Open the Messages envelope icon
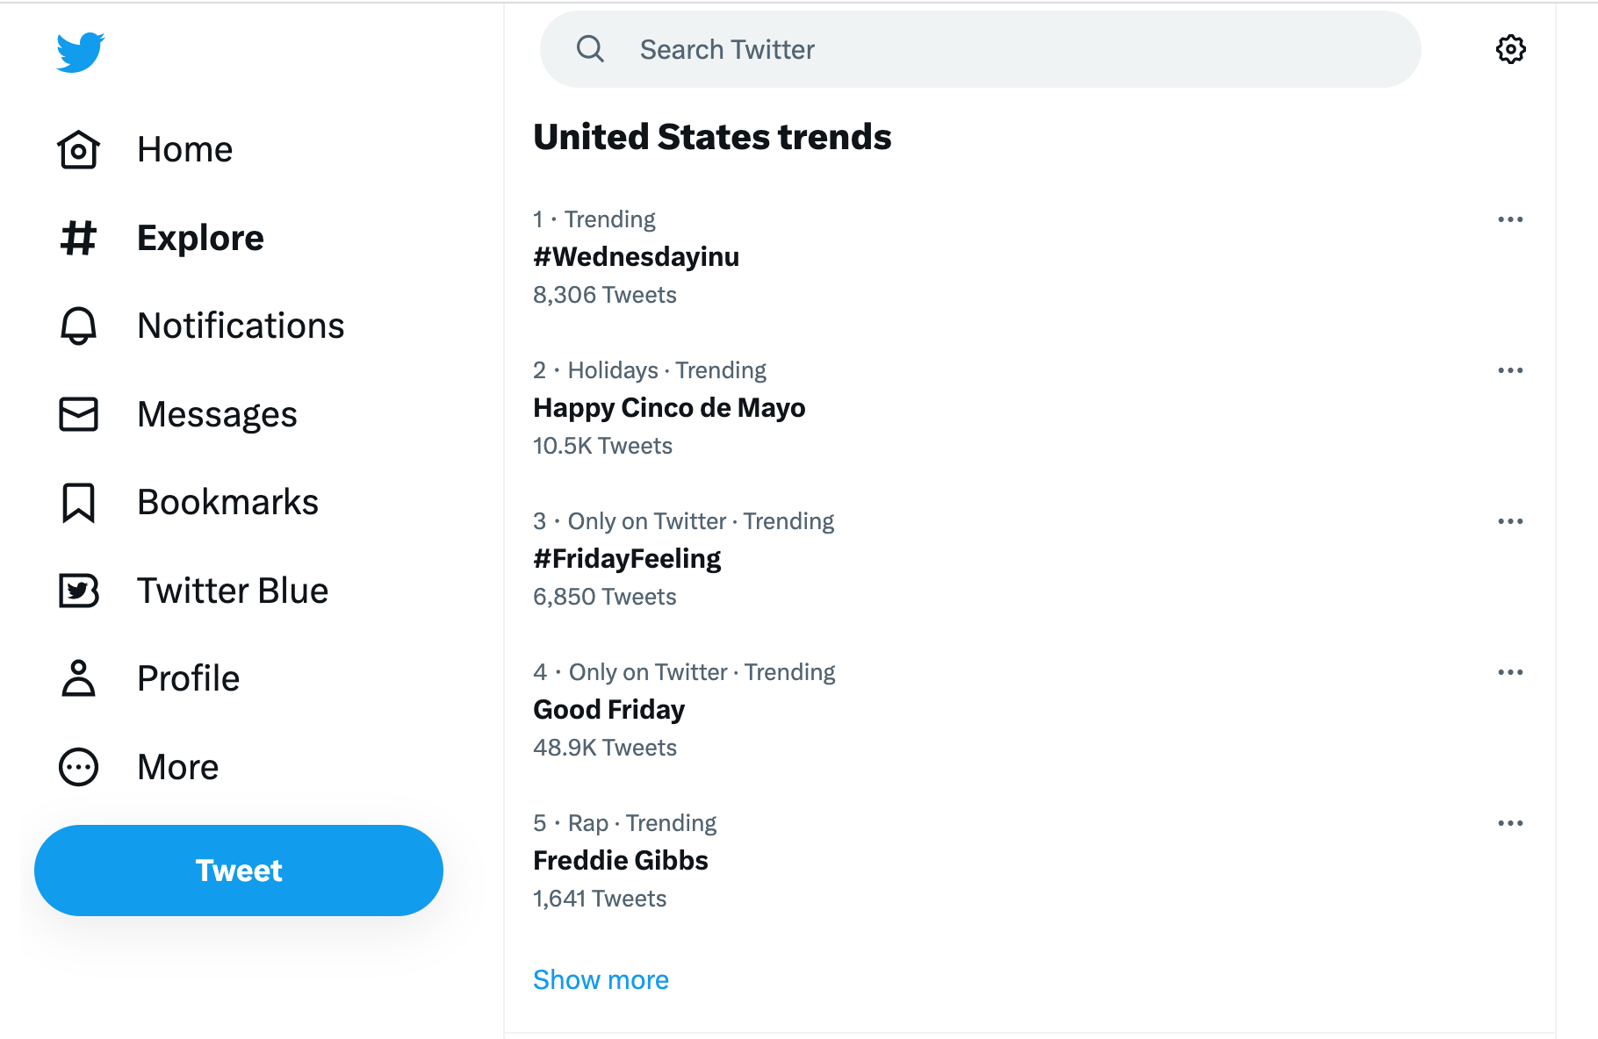The image size is (1598, 1039). point(78,414)
